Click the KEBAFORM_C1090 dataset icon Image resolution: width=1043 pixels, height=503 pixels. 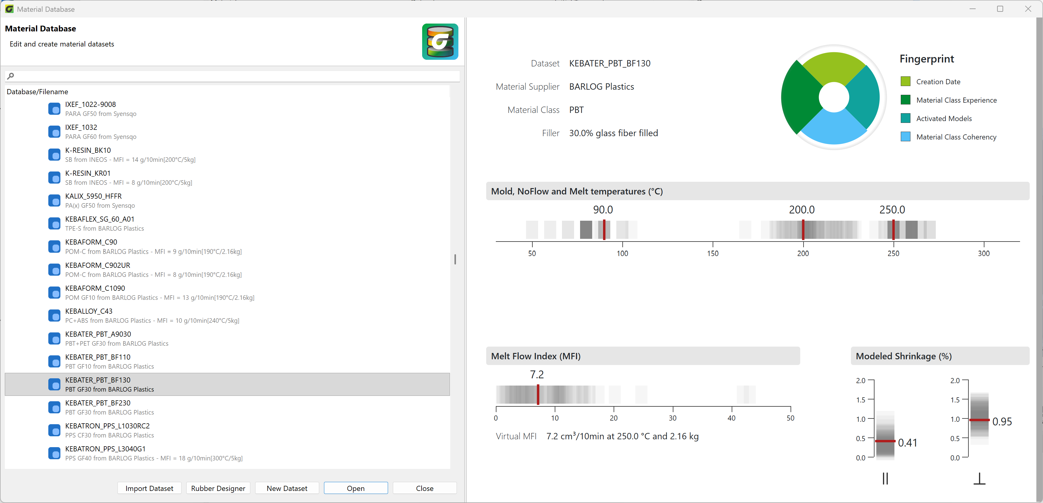click(54, 293)
